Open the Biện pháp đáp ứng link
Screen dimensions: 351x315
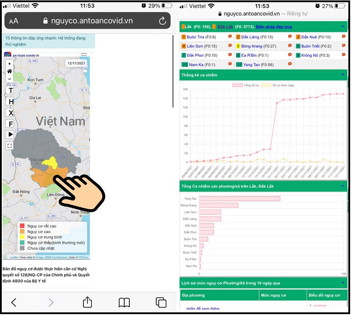[274, 27]
